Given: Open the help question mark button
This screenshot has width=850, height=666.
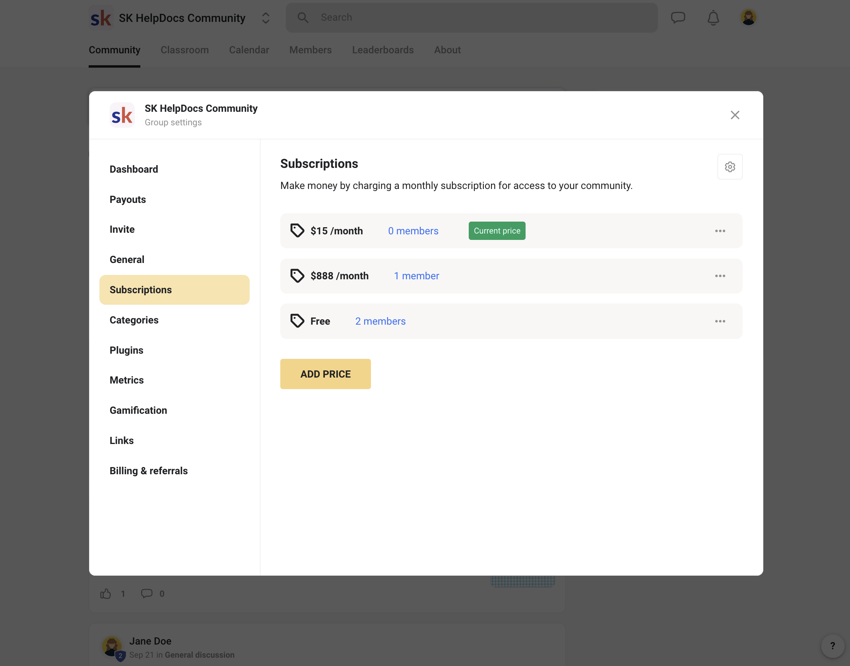Looking at the screenshot, I should click(x=833, y=646).
